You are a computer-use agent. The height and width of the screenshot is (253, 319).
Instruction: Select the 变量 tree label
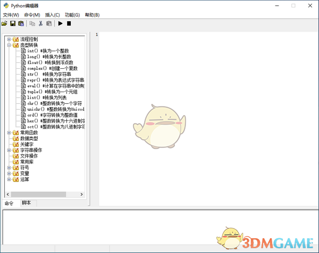24,174
